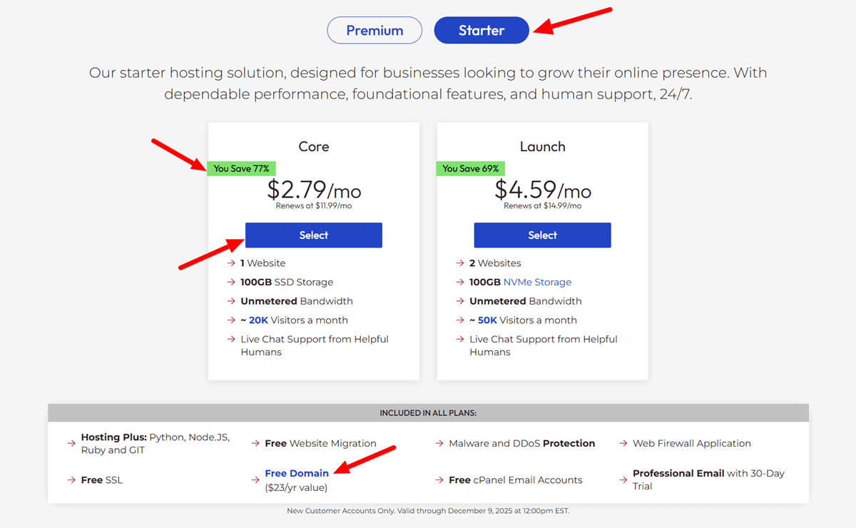Click the arrow beside Free Website Migration

pos(254,442)
